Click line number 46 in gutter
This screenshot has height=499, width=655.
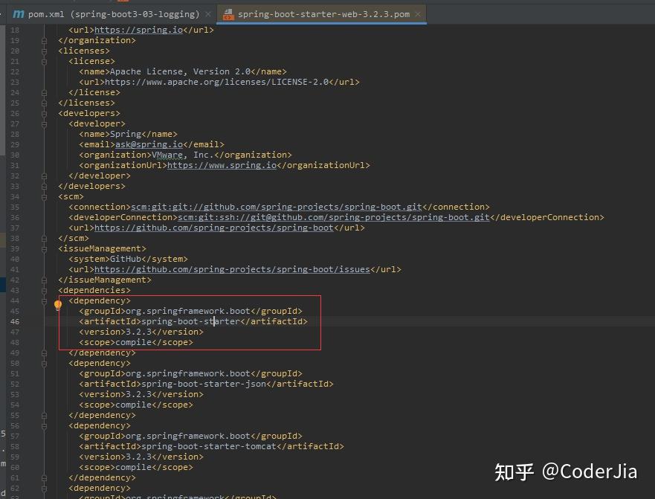tap(15, 322)
